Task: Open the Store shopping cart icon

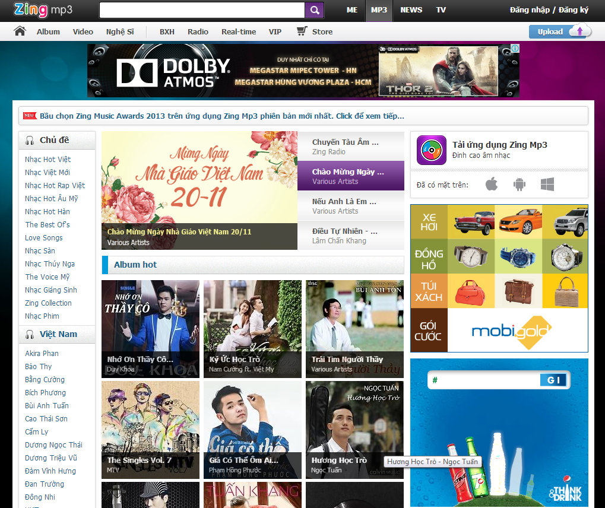Action: pyautogui.click(x=302, y=31)
